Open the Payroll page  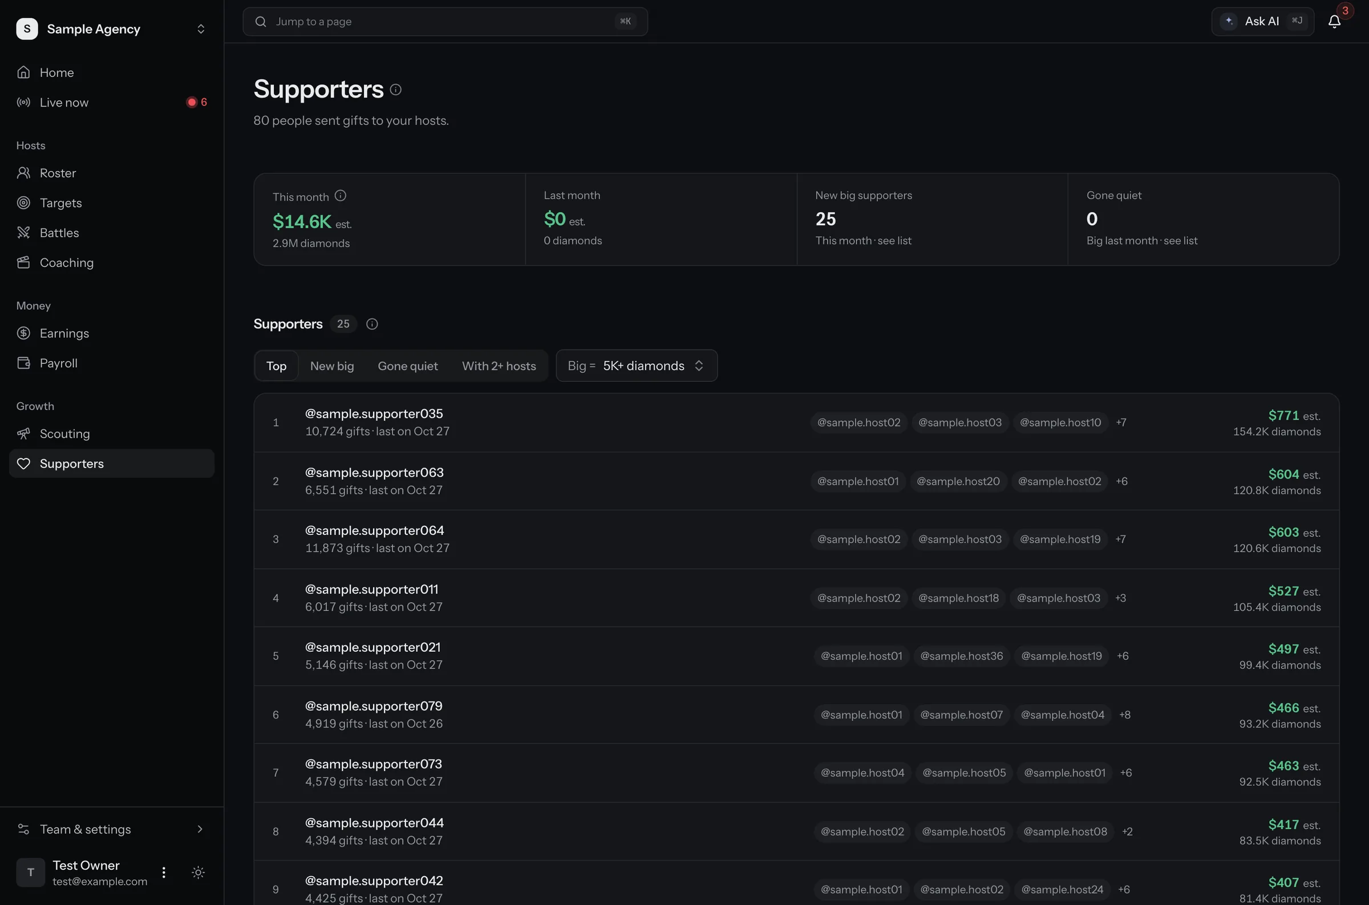[111, 363]
